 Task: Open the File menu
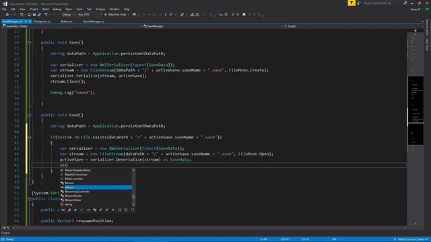tap(4, 9)
